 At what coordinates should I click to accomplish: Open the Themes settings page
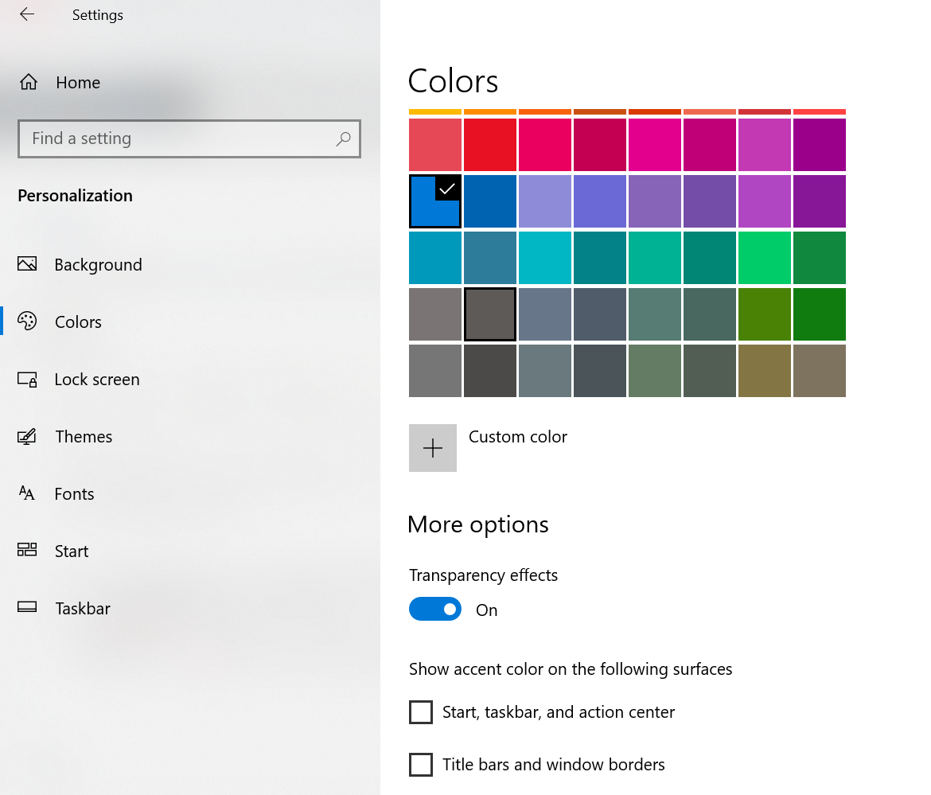coord(84,437)
